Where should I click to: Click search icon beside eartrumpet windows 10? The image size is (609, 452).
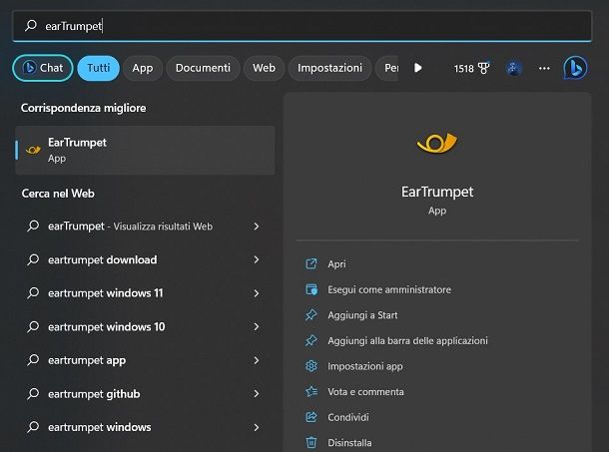click(33, 326)
